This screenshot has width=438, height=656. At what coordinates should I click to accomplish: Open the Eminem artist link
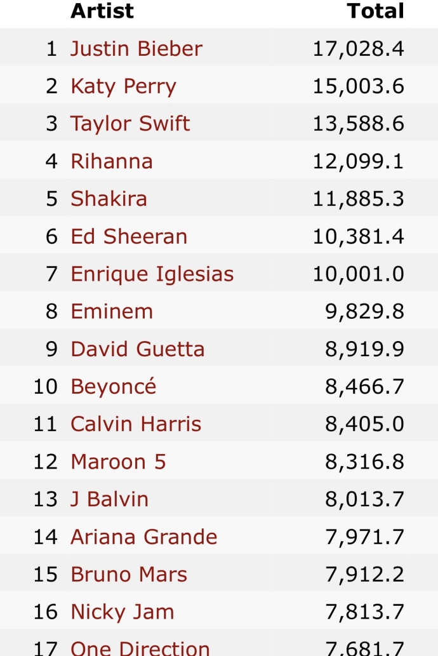(x=112, y=311)
